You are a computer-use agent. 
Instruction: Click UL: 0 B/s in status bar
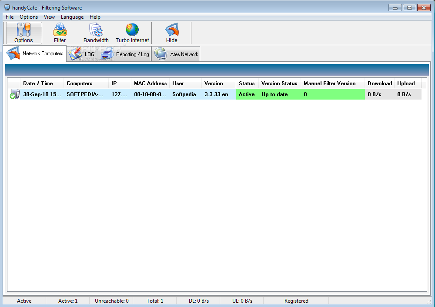[242, 300]
